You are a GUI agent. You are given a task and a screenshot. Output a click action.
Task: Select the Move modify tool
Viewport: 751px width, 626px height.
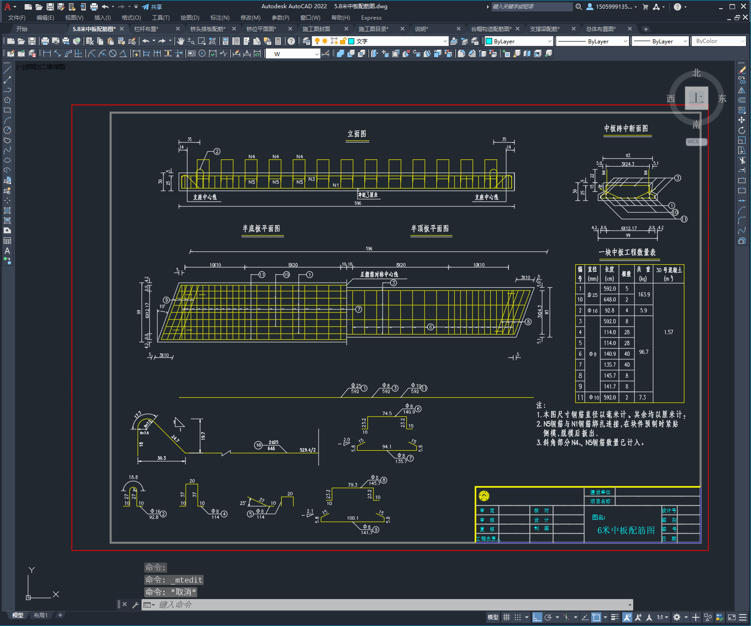742,120
